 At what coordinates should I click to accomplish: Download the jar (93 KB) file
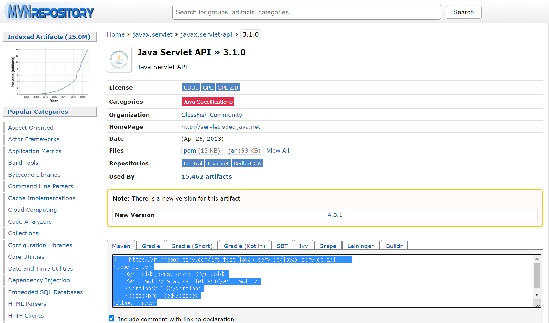pyautogui.click(x=244, y=151)
